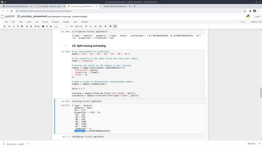Viewport: 262px width, 147px height.
Task: Open the Chrome extensions puzzle icon
Action: point(250,11)
